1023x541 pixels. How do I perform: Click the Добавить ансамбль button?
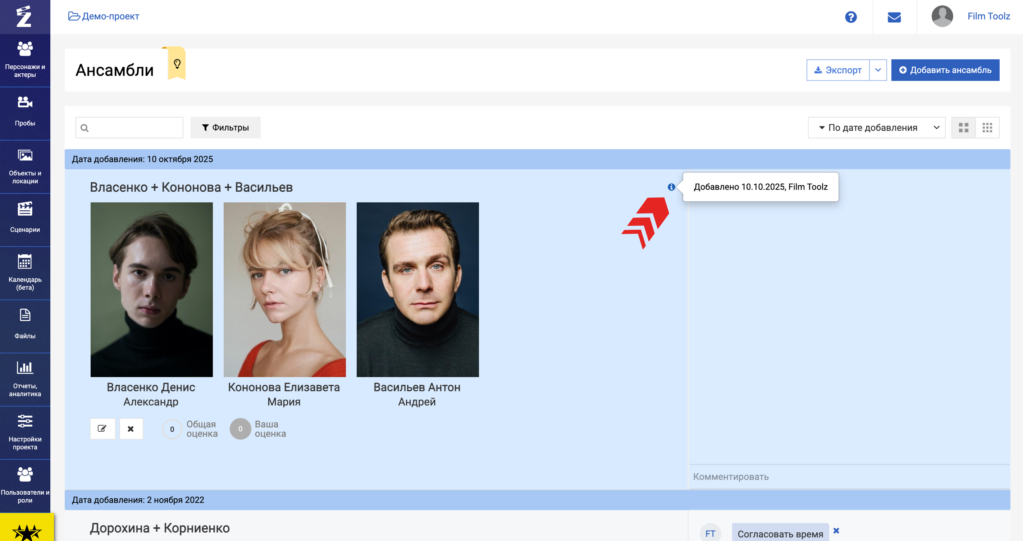945,70
